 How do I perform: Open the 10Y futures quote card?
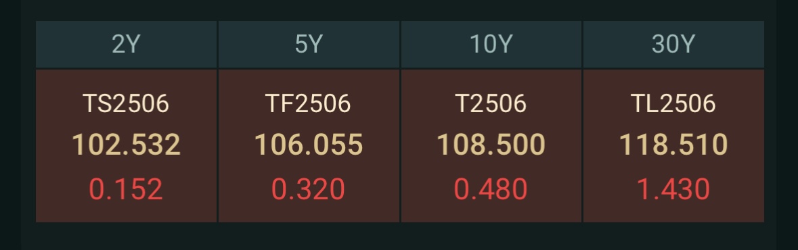[491, 146]
